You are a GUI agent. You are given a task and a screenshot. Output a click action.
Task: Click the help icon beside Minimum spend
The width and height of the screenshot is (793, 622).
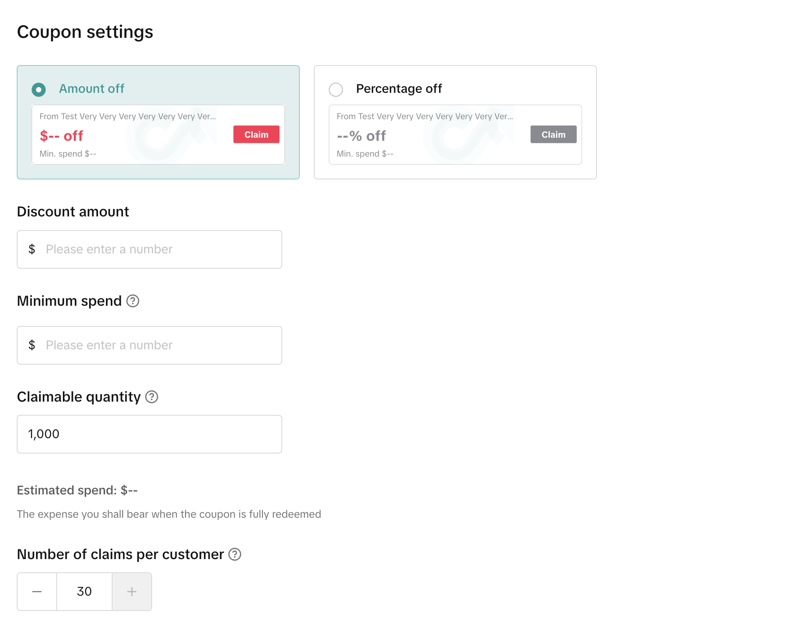click(x=133, y=301)
